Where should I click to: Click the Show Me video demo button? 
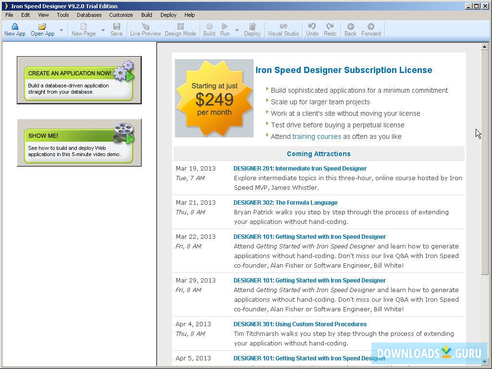click(79, 143)
